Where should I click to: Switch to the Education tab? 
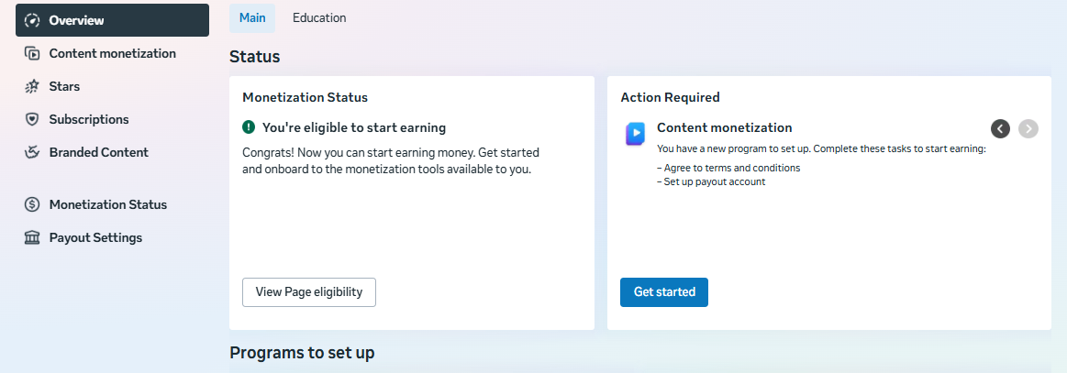click(x=319, y=17)
